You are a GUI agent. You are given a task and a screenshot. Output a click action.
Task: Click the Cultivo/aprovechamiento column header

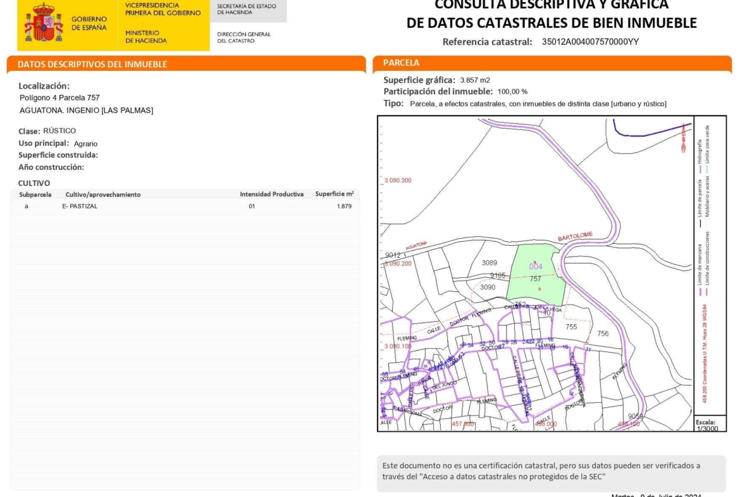[x=103, y=194]
